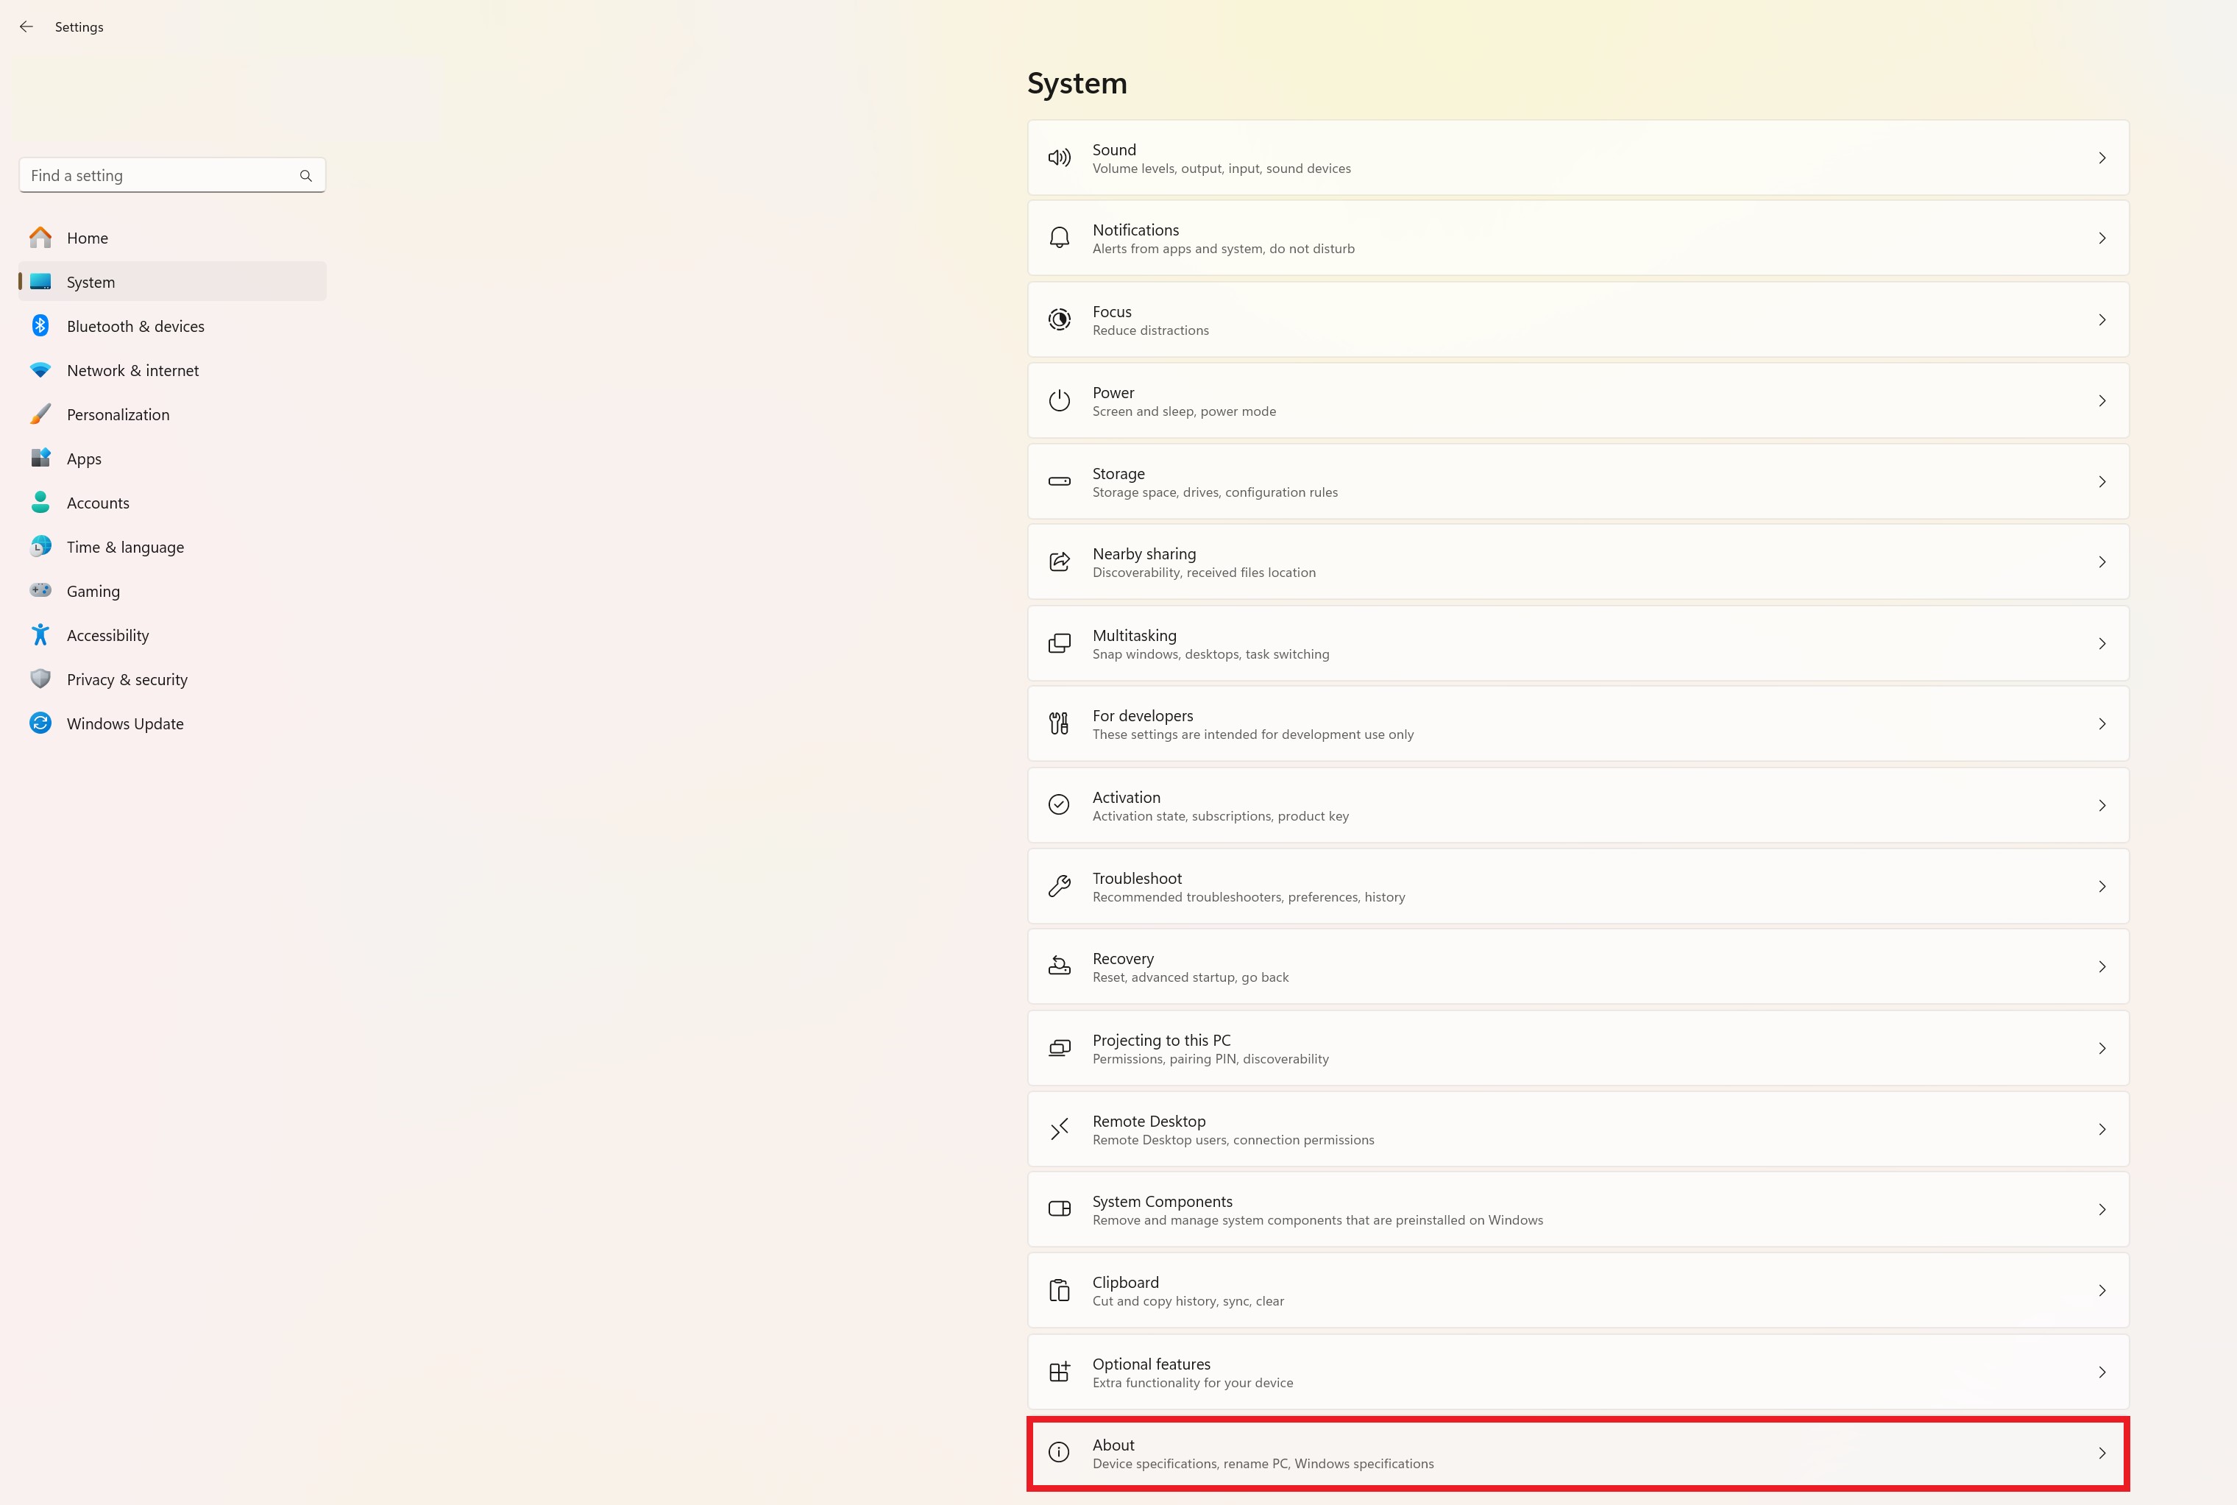2237x1505 pixels.
Task: Go to Personalization in sidebar
Action: (x=118, y=414)
